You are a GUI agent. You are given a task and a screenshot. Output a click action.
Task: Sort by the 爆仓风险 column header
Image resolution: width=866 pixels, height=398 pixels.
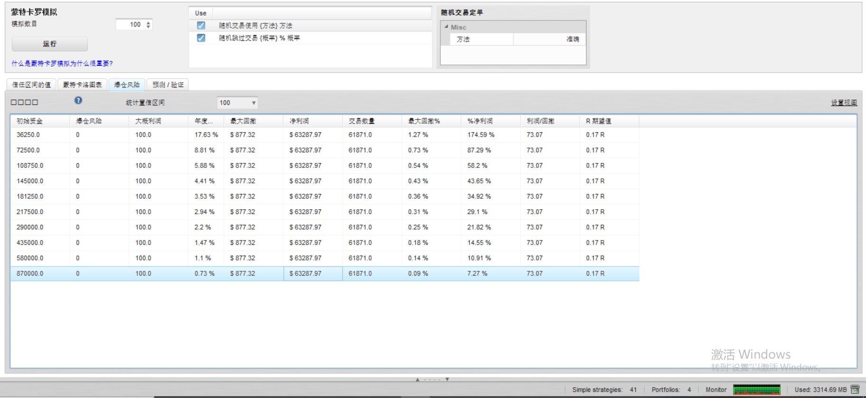point(99,121)
